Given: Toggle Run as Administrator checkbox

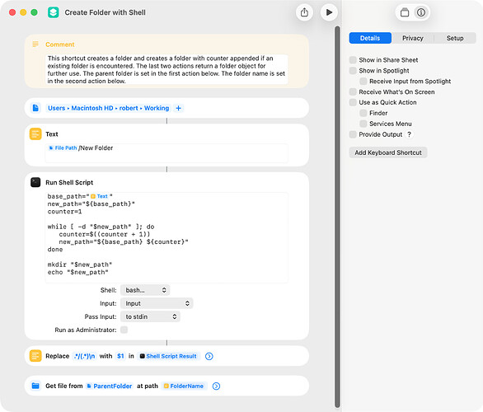Looking at the screenshot, I should tap(124, 330).
